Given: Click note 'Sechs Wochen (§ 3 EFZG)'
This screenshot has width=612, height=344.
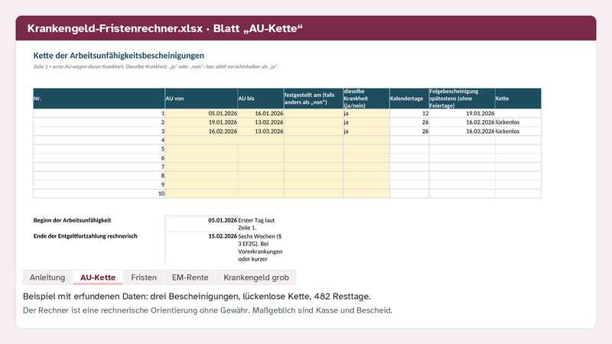Looking at the screenshot, I should tap(260, 240).
